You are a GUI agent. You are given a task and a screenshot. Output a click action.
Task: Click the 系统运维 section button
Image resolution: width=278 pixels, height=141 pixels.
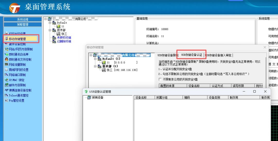pyautogui.click(x=23, y=19)
